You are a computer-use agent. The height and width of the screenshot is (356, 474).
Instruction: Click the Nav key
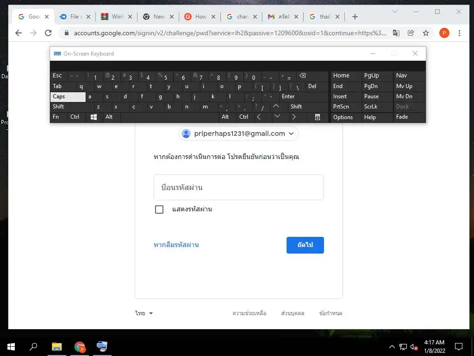point(409,76)
